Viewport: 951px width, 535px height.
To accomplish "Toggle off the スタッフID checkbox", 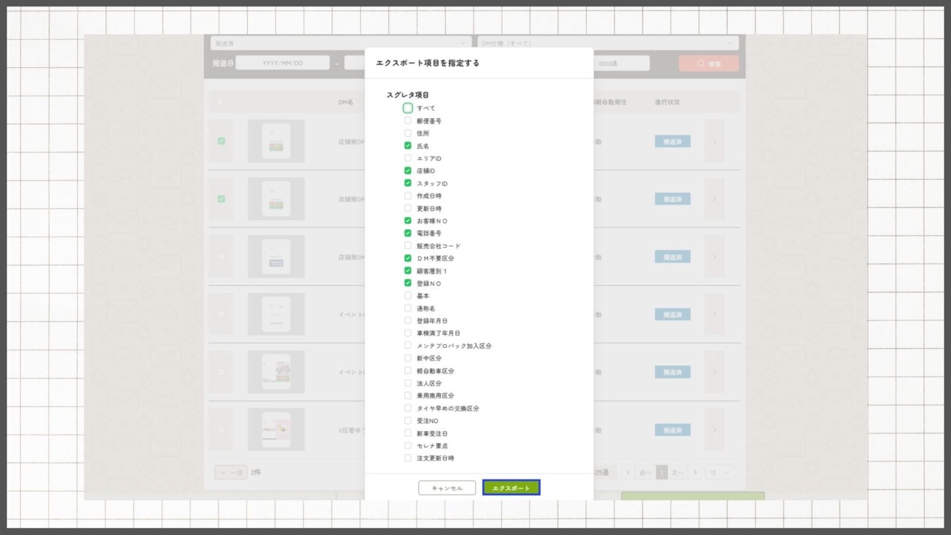I will pyautogui.click(x=408, y=183).
